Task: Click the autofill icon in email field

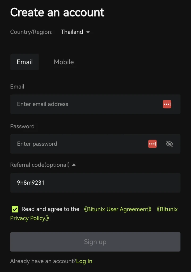Action: (167, 104)
